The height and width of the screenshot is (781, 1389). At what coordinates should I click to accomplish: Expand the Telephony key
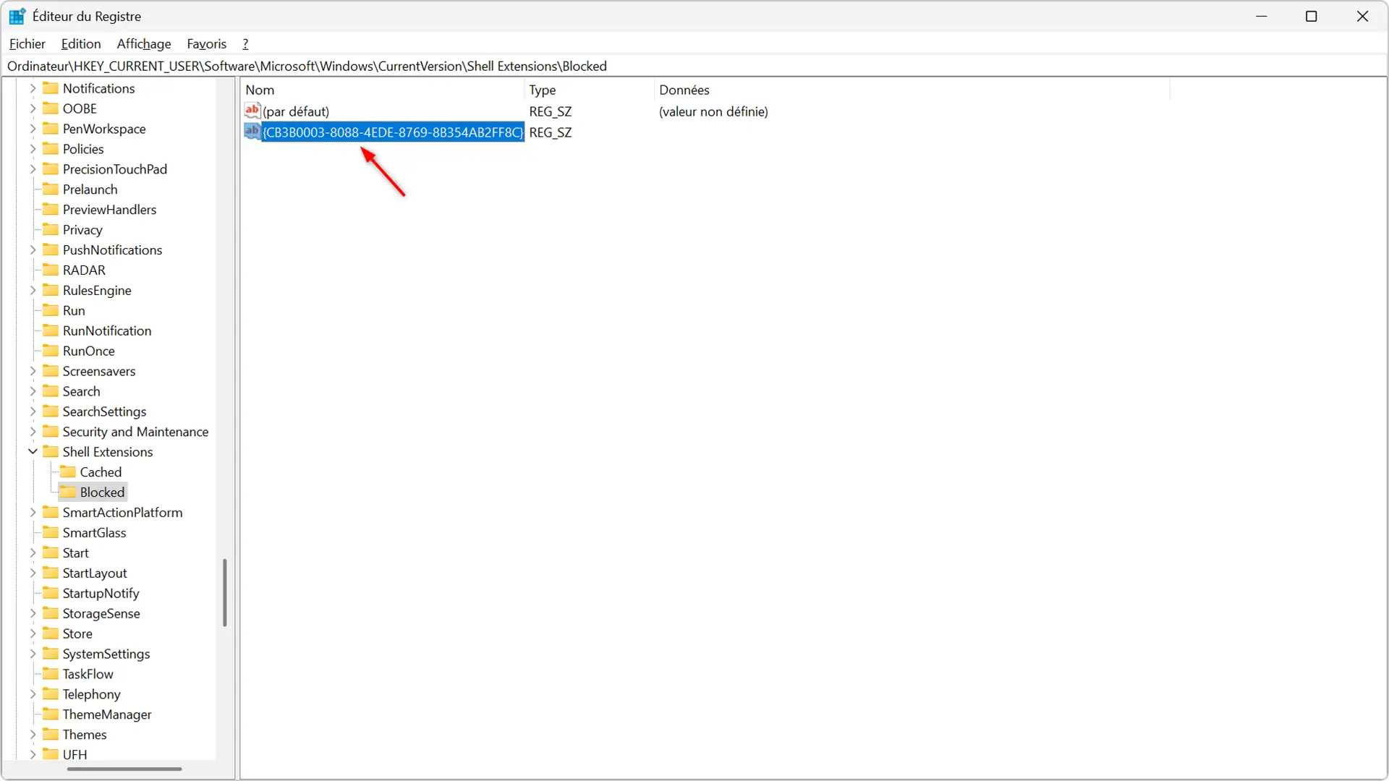[x=33, y=694]
